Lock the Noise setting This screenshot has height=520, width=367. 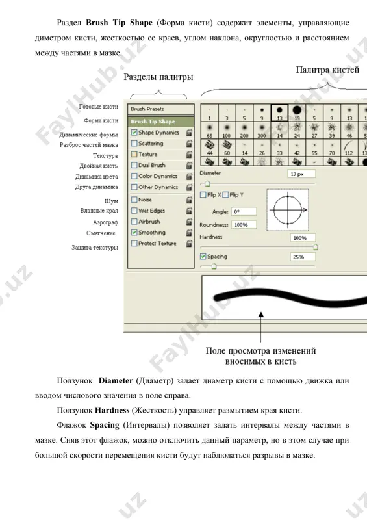(x=189, y=200)
